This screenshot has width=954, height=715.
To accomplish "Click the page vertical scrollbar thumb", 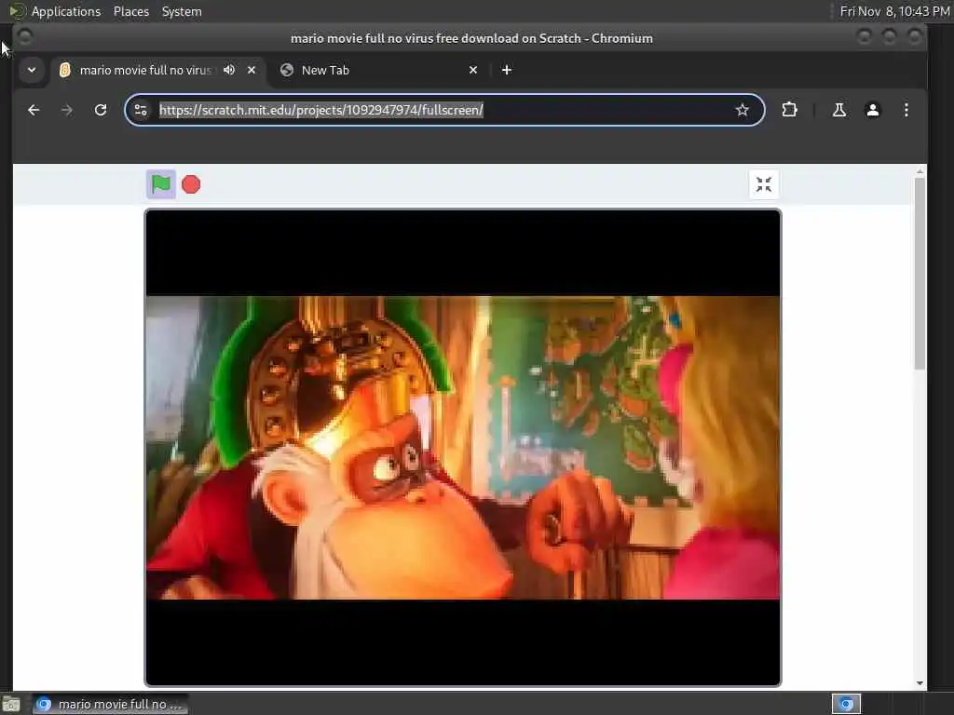I will tap(920, 273).
